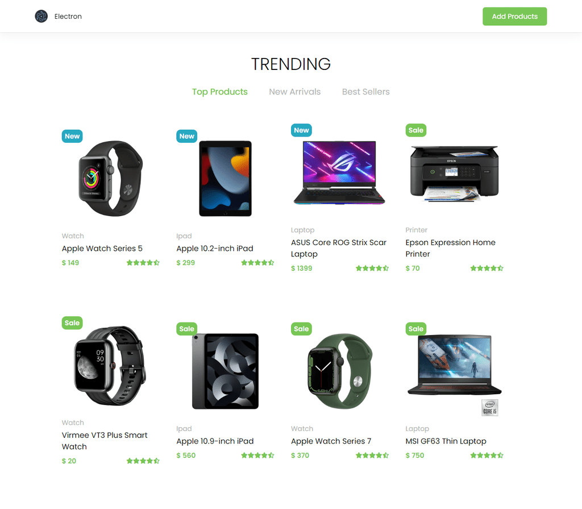Click the Add Products button

point(514,16)
